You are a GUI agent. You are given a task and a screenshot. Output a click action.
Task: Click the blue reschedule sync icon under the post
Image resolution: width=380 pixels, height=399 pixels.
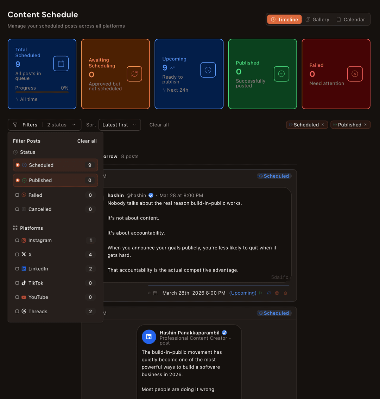point(269,293)
